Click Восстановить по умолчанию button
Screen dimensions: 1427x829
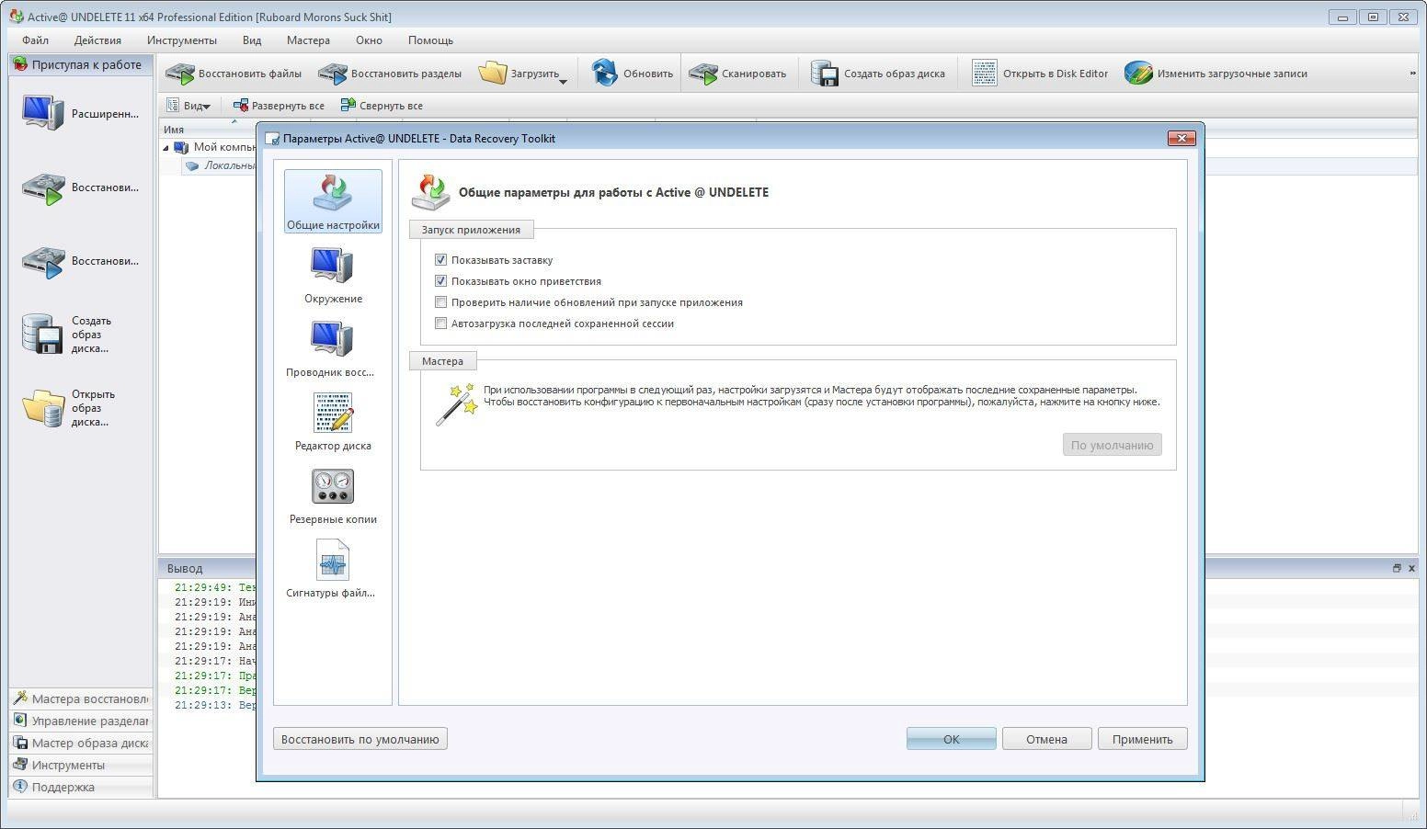(360, 739)
